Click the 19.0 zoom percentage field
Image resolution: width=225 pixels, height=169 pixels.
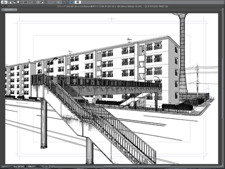[15, 166]
